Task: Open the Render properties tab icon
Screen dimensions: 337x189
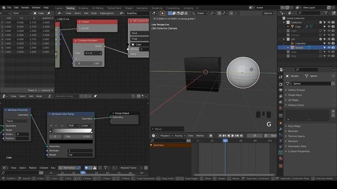Action: (x=281, y=85)
